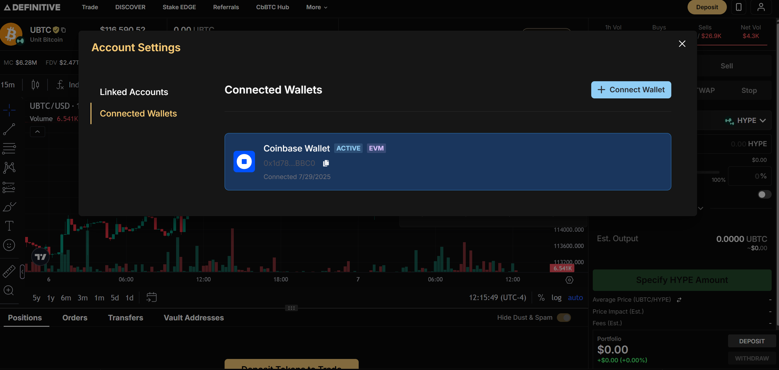This screenshot has width=779, height=370.
Task: Open chart settings gear icon
Action: (569, 280)
